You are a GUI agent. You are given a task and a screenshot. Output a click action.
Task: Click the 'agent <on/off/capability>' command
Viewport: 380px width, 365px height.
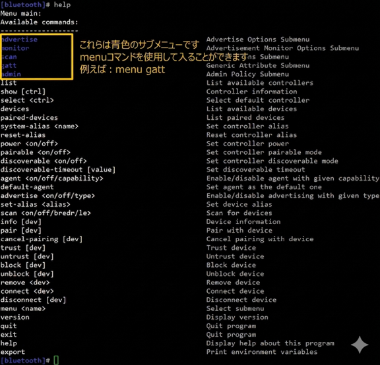coord(52,179)
